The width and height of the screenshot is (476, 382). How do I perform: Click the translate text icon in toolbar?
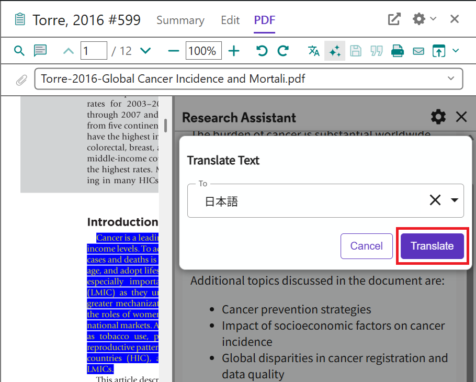pyautogui.click(x=314, y=51)
